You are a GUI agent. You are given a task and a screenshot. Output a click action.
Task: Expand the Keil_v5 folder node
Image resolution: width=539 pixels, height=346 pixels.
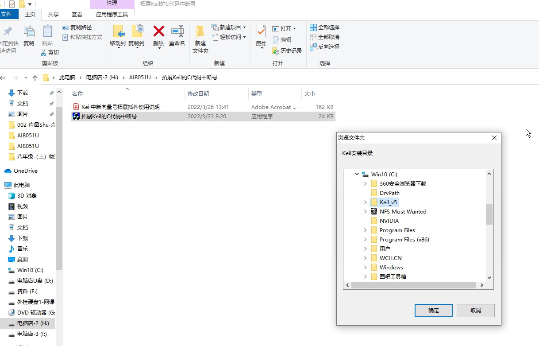(x=365, y=202)
